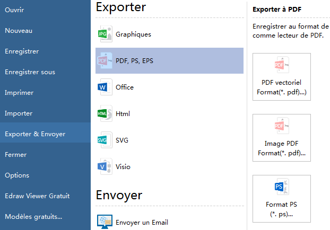
Task: Open the Ouvrir menu item
Action: pos(14,10)
